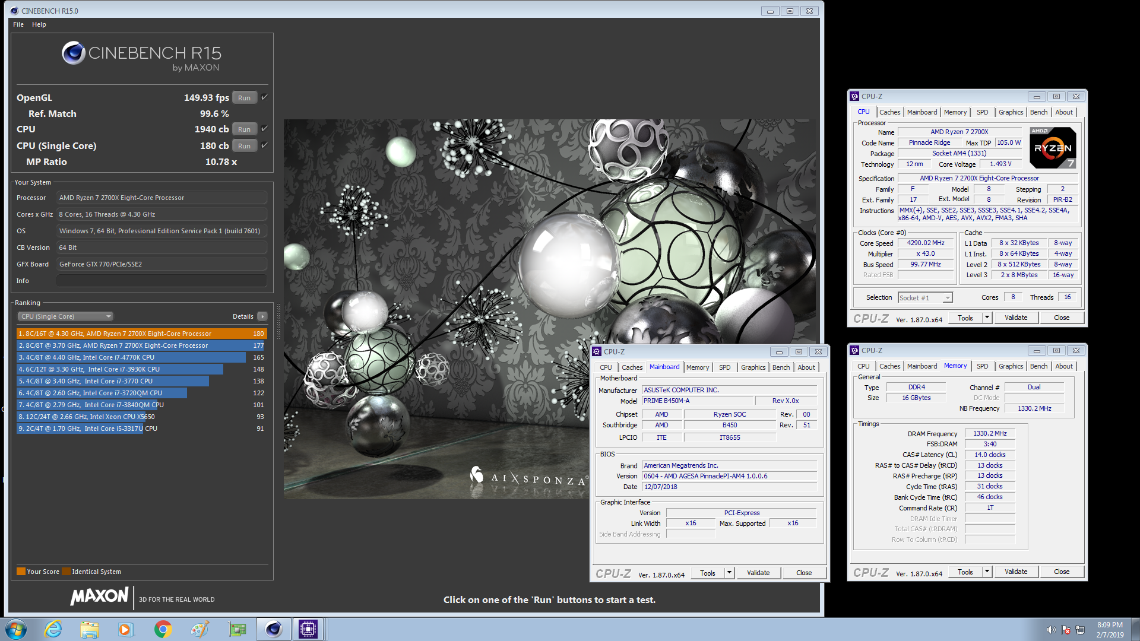
Task: Open SPD tab in Memory CPU-Z window
Action: point(983,366)
